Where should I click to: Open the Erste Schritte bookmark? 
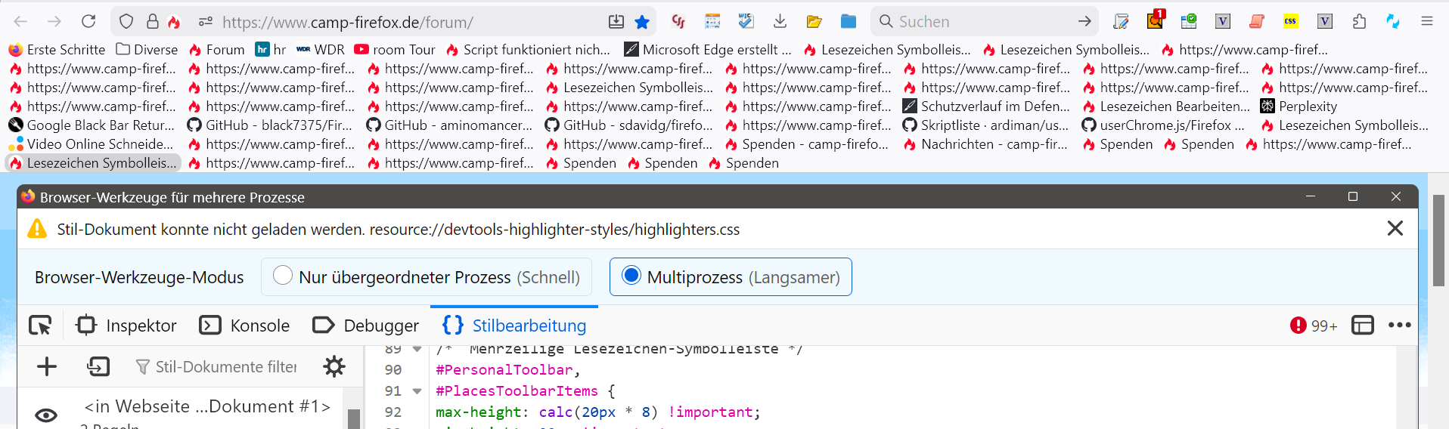coord(57,50)
